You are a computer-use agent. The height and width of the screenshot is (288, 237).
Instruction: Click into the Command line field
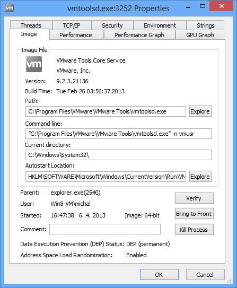[118, 134]
